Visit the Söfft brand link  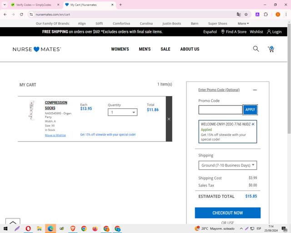99,23
